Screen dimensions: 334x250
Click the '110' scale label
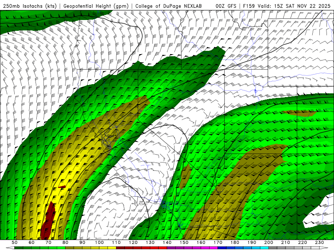116,242
